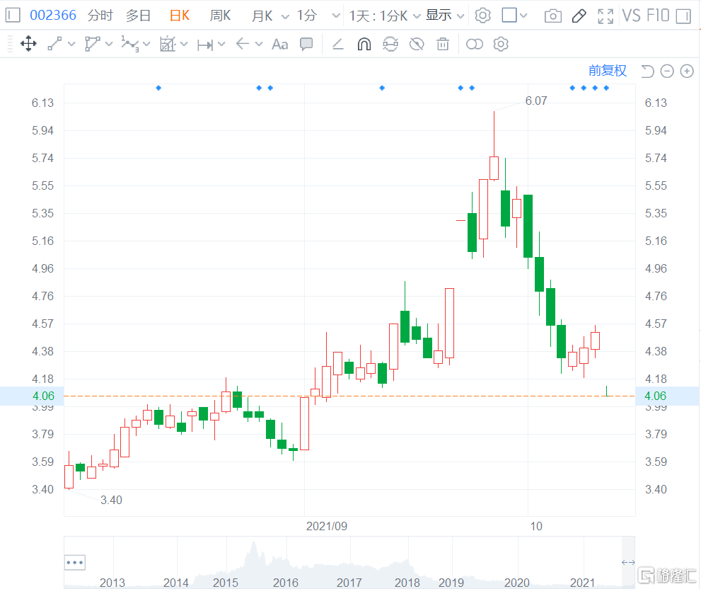Click the 6.07 high price label
The height and width of the screenshot is (589, 701).
pos(536,101)
